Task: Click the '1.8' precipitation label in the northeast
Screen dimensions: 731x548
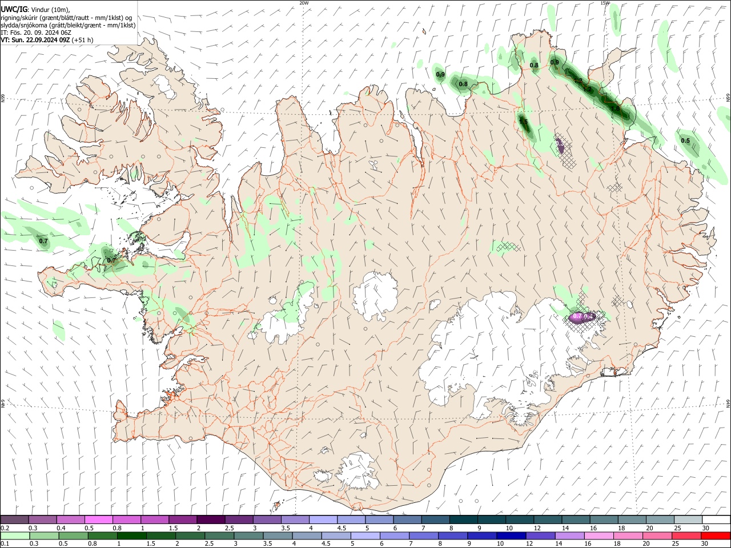Action: [x=615, y=108]
